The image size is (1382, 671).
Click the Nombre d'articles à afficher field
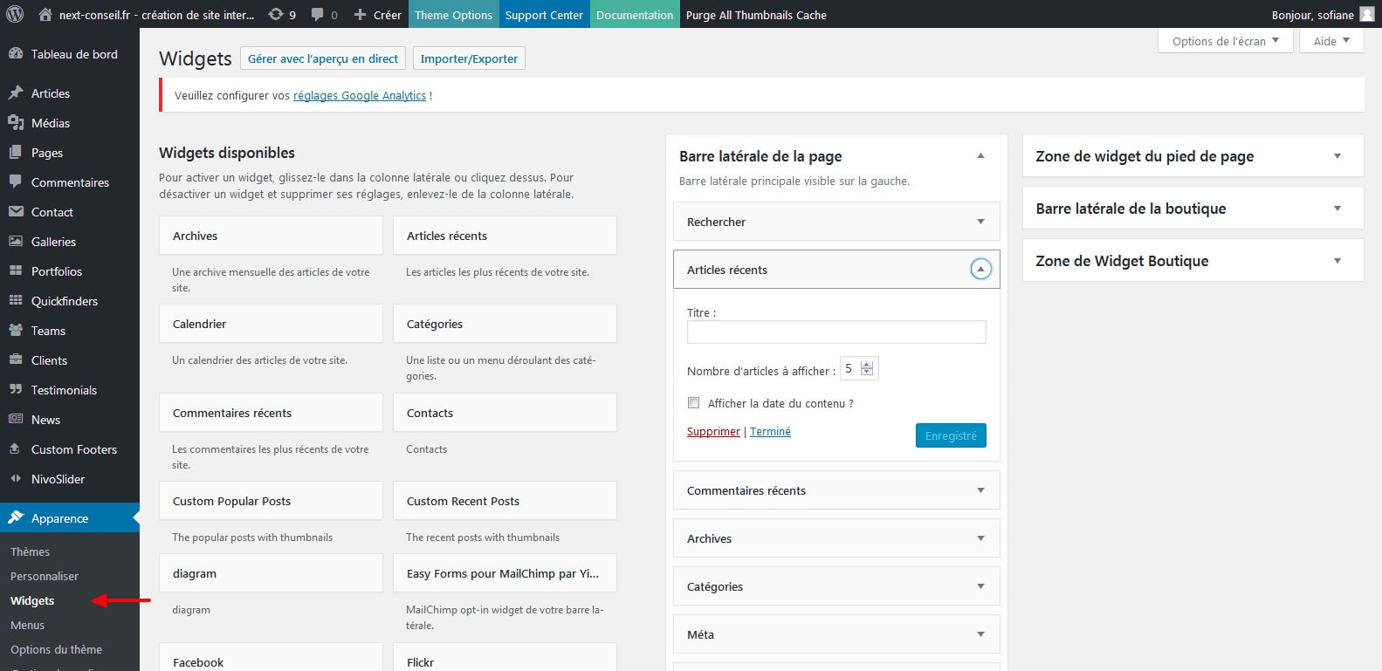[x=858, y=368]
